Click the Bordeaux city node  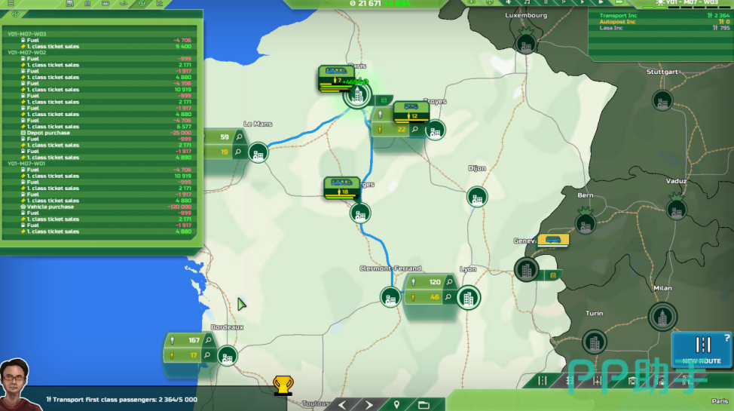click(x=228, y=356)
